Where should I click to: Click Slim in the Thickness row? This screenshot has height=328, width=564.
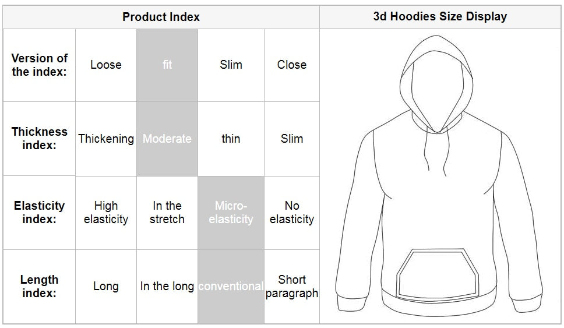coord(292,139)
